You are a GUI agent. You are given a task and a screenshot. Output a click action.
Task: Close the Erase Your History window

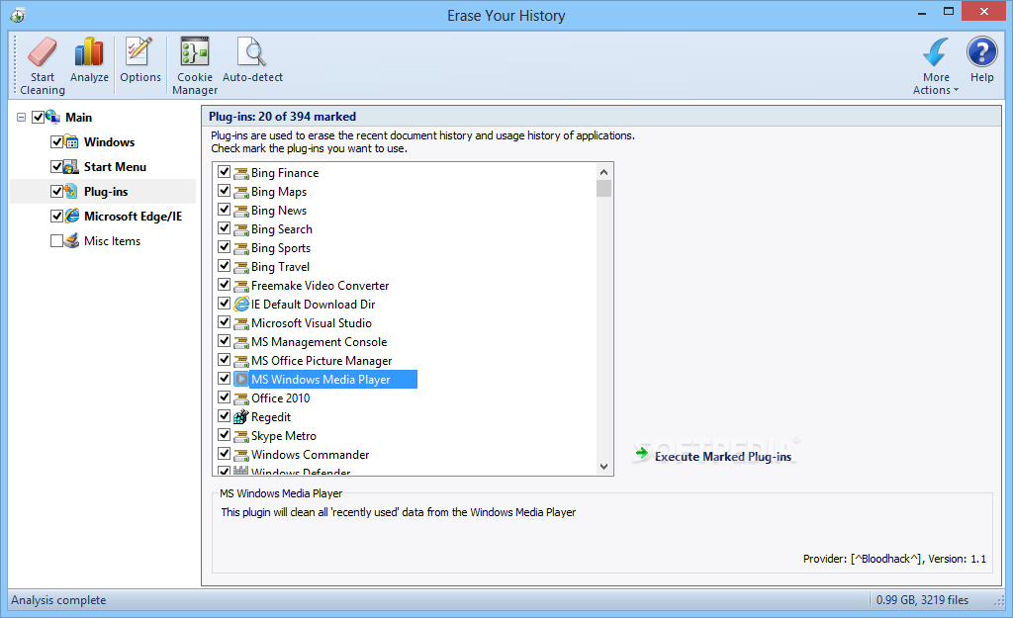click(984, 12)
